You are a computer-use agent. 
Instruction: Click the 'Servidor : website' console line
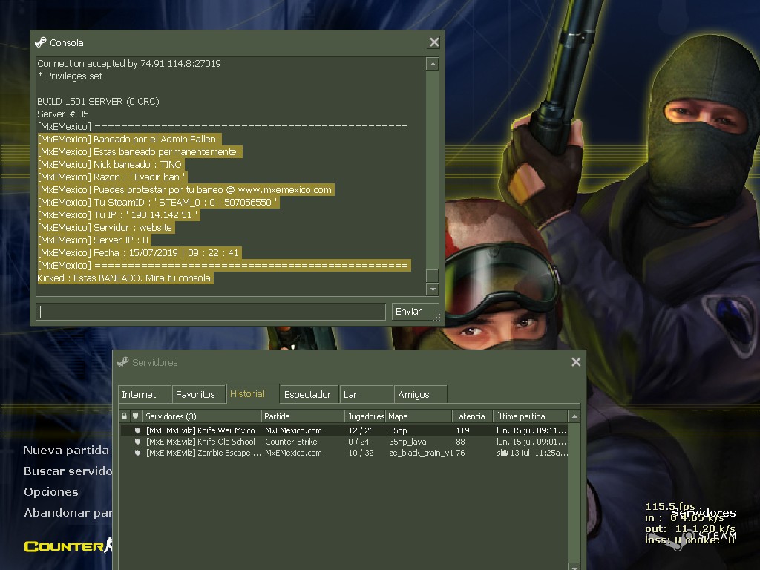(x=105, y=227)
